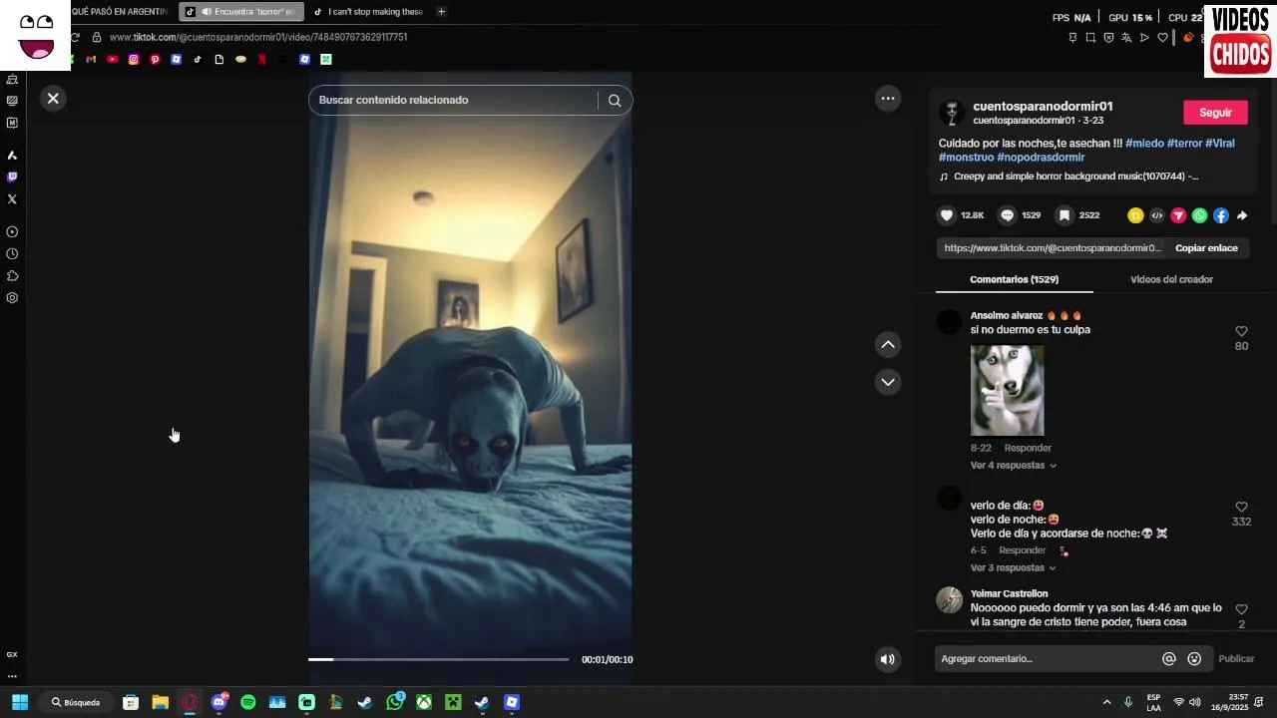Click the search magnifier in related content bar
The height and width of the screenshot is (718, 1277).
(x=615, y=100)
